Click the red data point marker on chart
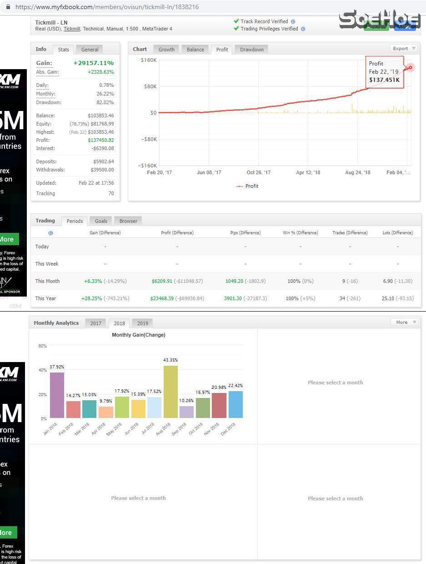The width and height of the screenshot is (426, 564). (411, 68)
